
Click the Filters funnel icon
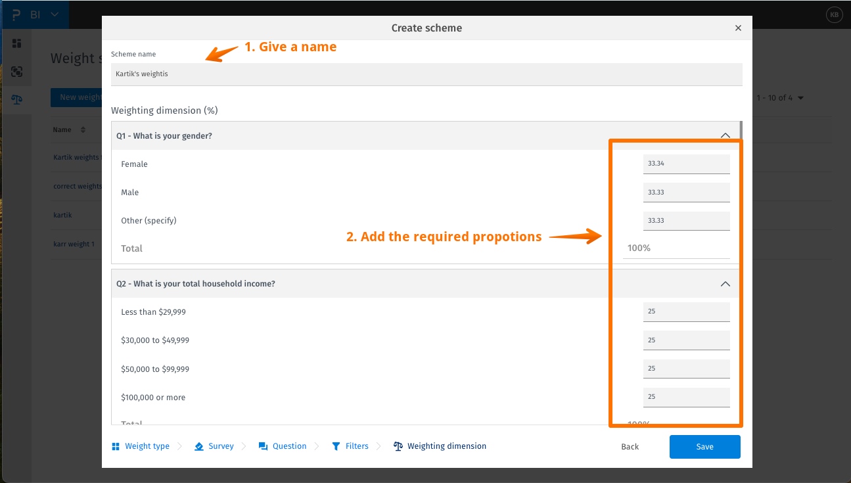coord(336,446)
